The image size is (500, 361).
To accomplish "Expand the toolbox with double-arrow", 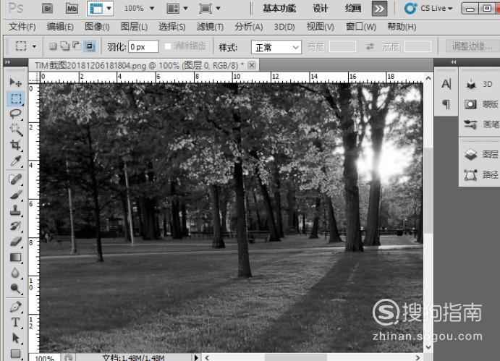I will (x=8, y=62).
